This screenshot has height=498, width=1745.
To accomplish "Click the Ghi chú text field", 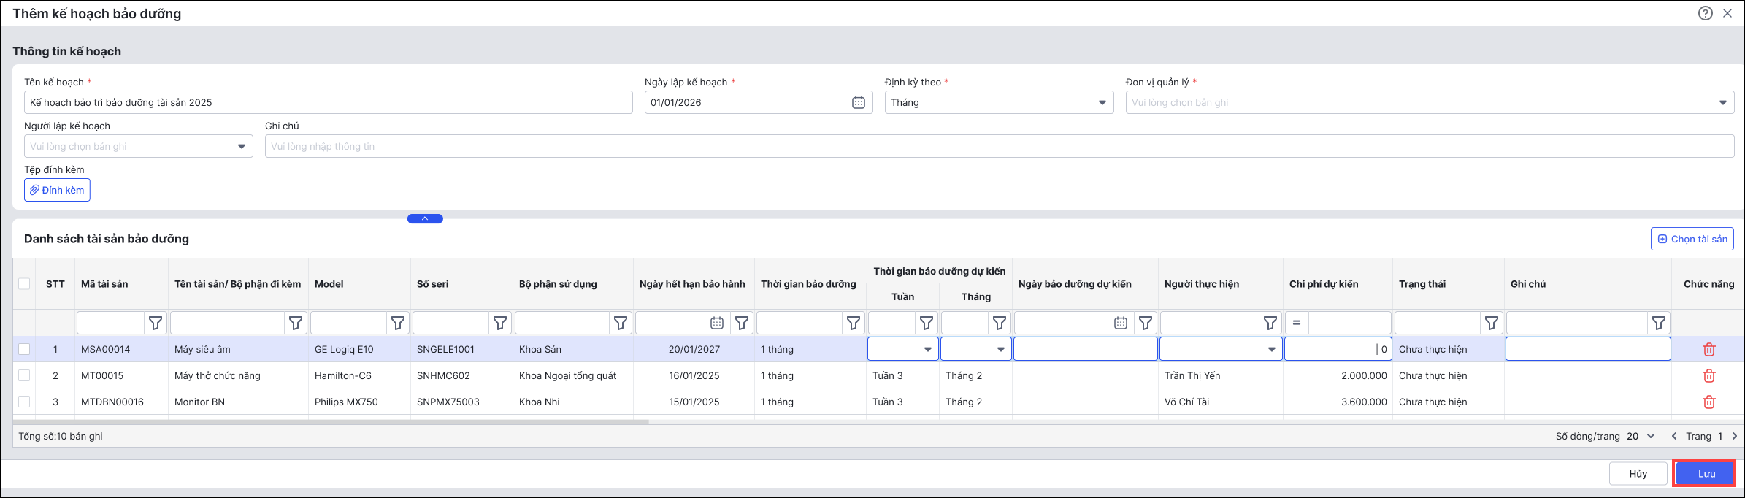I will (x=999, y=147).
